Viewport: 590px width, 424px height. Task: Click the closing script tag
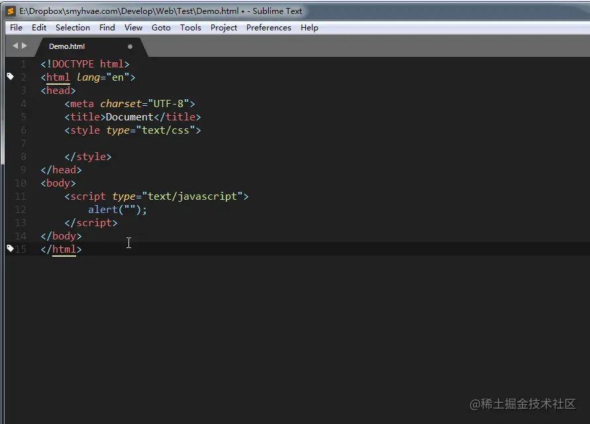point(91,223)
